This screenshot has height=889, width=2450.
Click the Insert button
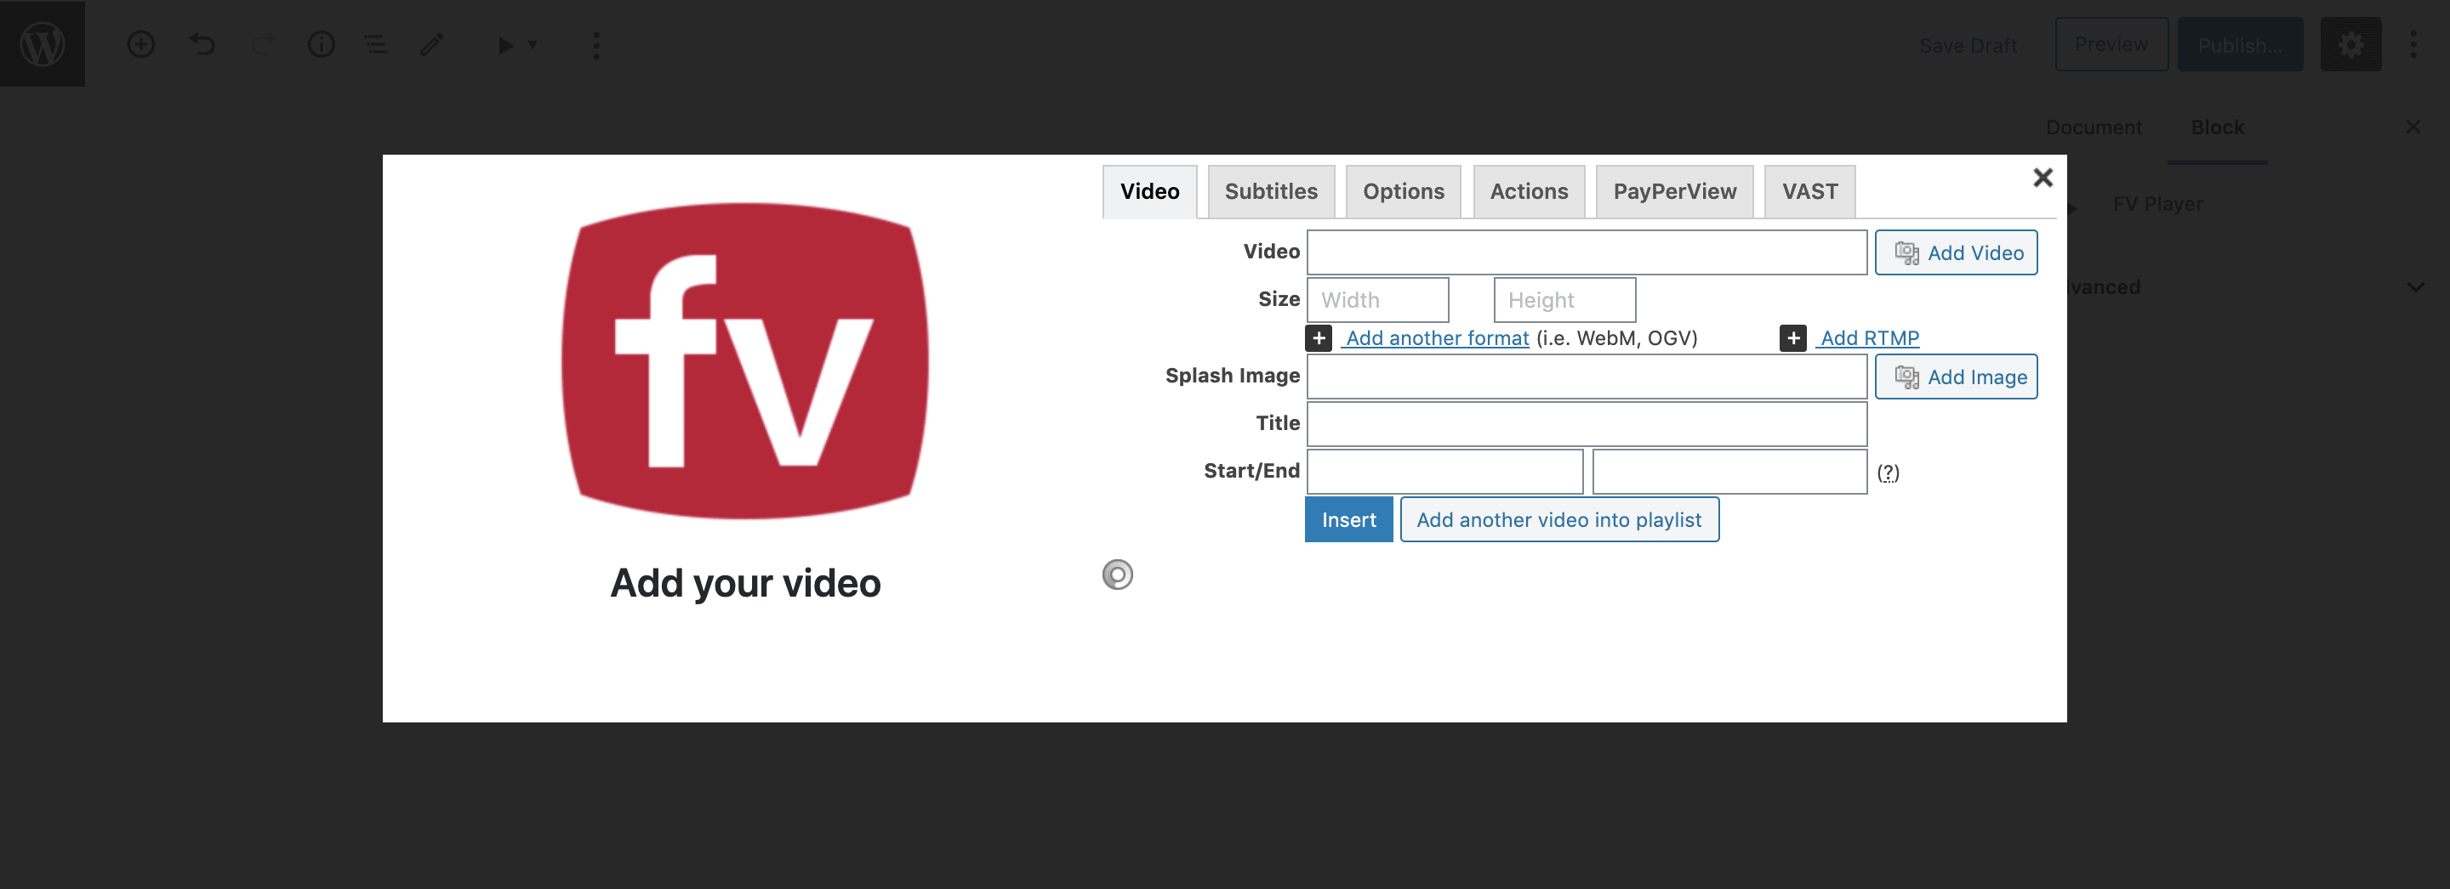pyautogui.click(x=1347, y=519)
